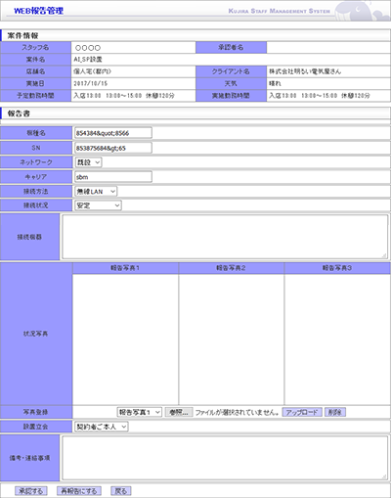The width and height of the screenshot is (391, 498).
Task: Open the 接続状況 dropdown showing 安定
Action: (x=98, y=205)
